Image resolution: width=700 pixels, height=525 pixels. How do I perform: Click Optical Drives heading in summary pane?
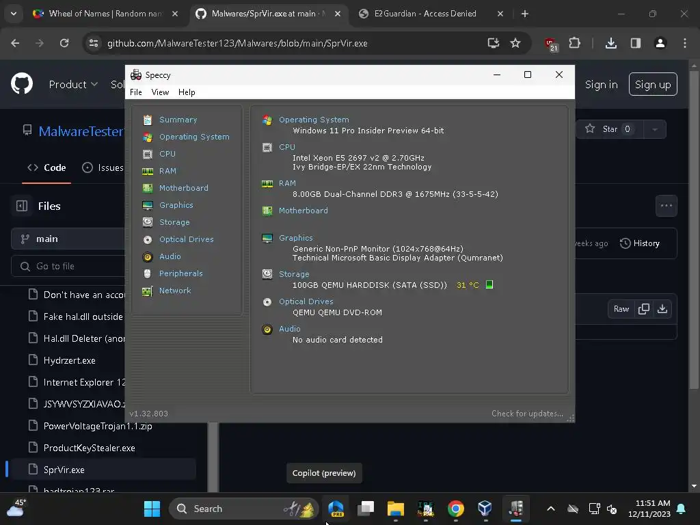point(306,301)
